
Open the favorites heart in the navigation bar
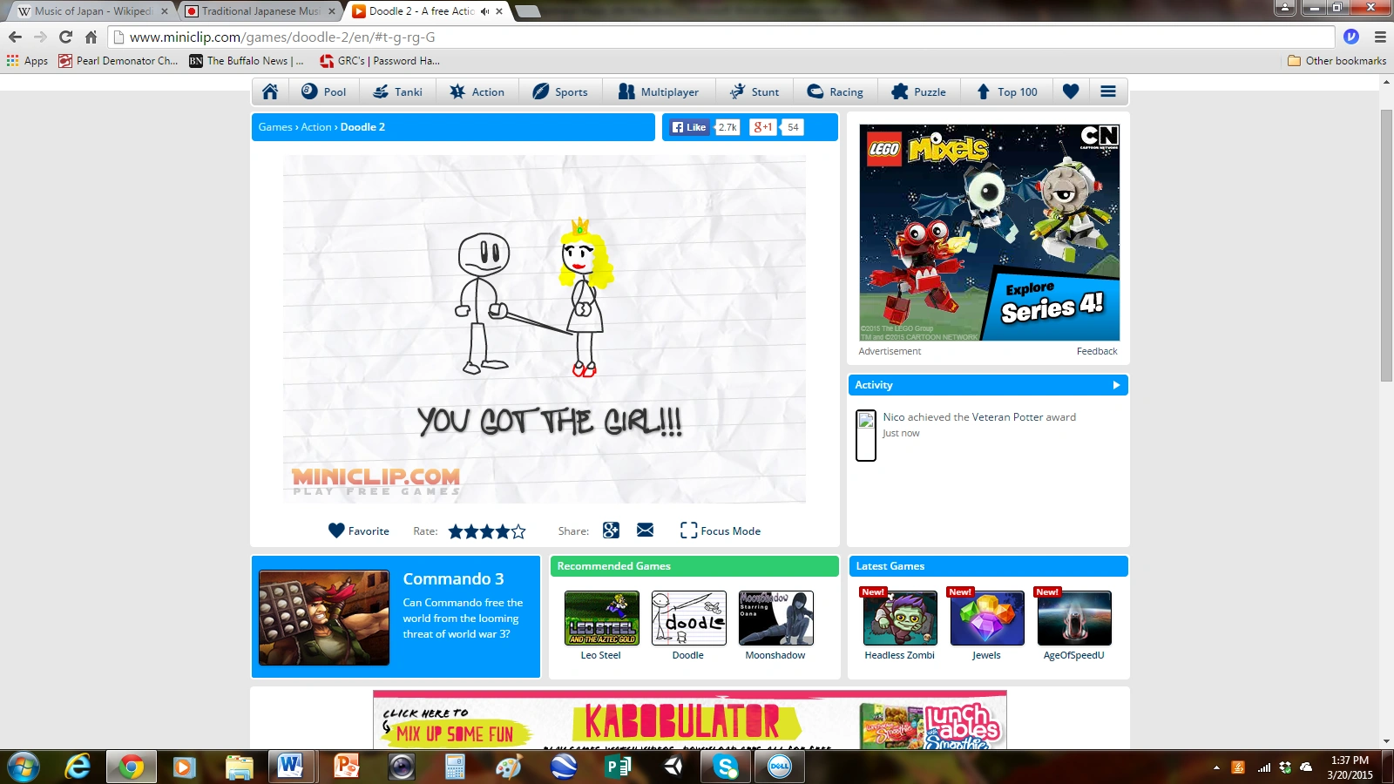[x=1071, y=91]
